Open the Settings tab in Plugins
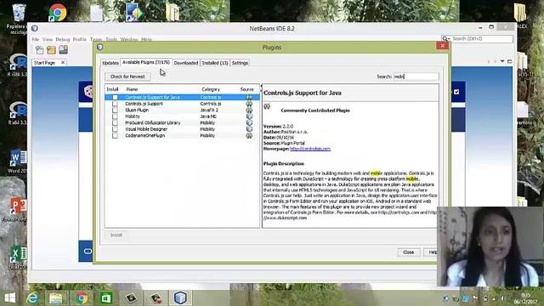Image resolution: width=544 pixels, height=306 pixels. point(240,63)
